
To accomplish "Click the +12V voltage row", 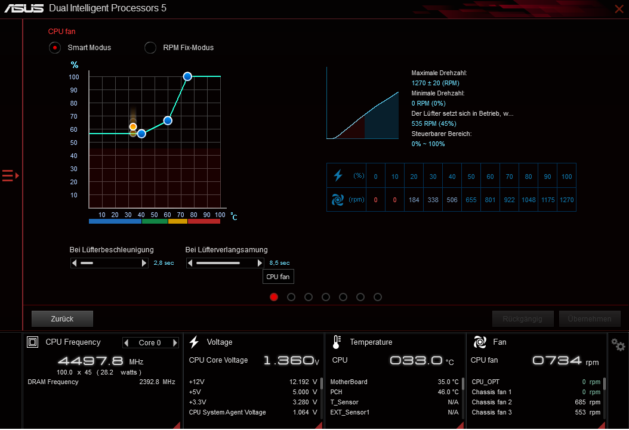I will click(252, 382).
